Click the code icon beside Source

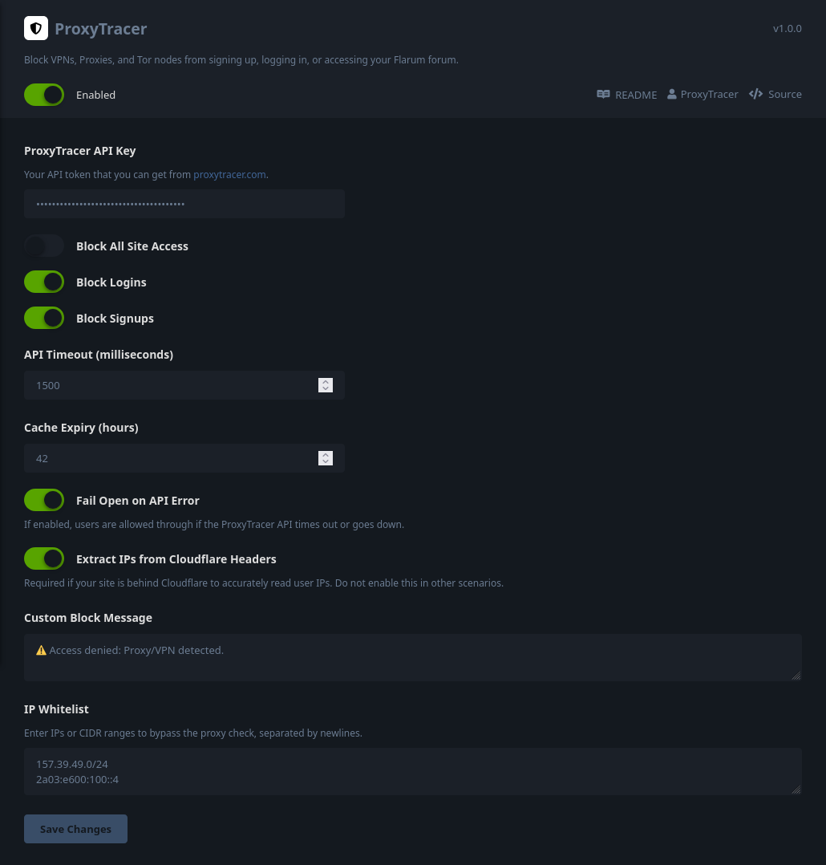point(756,94)
